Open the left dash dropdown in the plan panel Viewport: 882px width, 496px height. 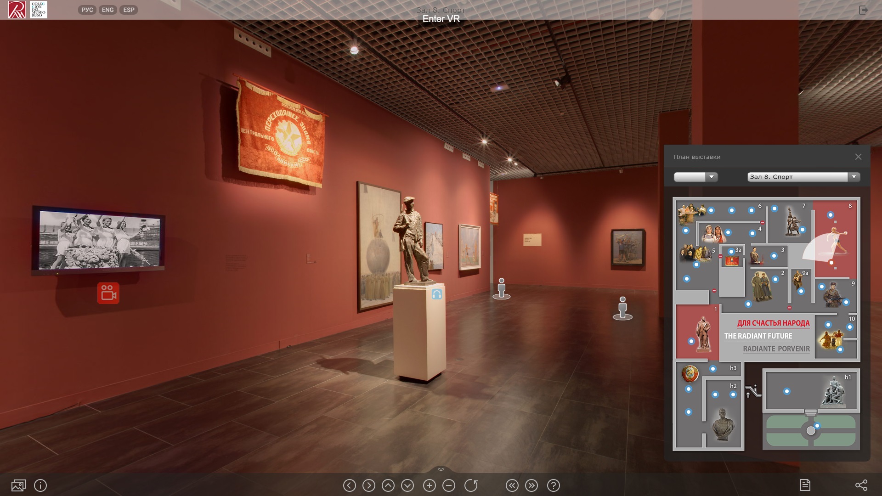[x=695, y=177]
